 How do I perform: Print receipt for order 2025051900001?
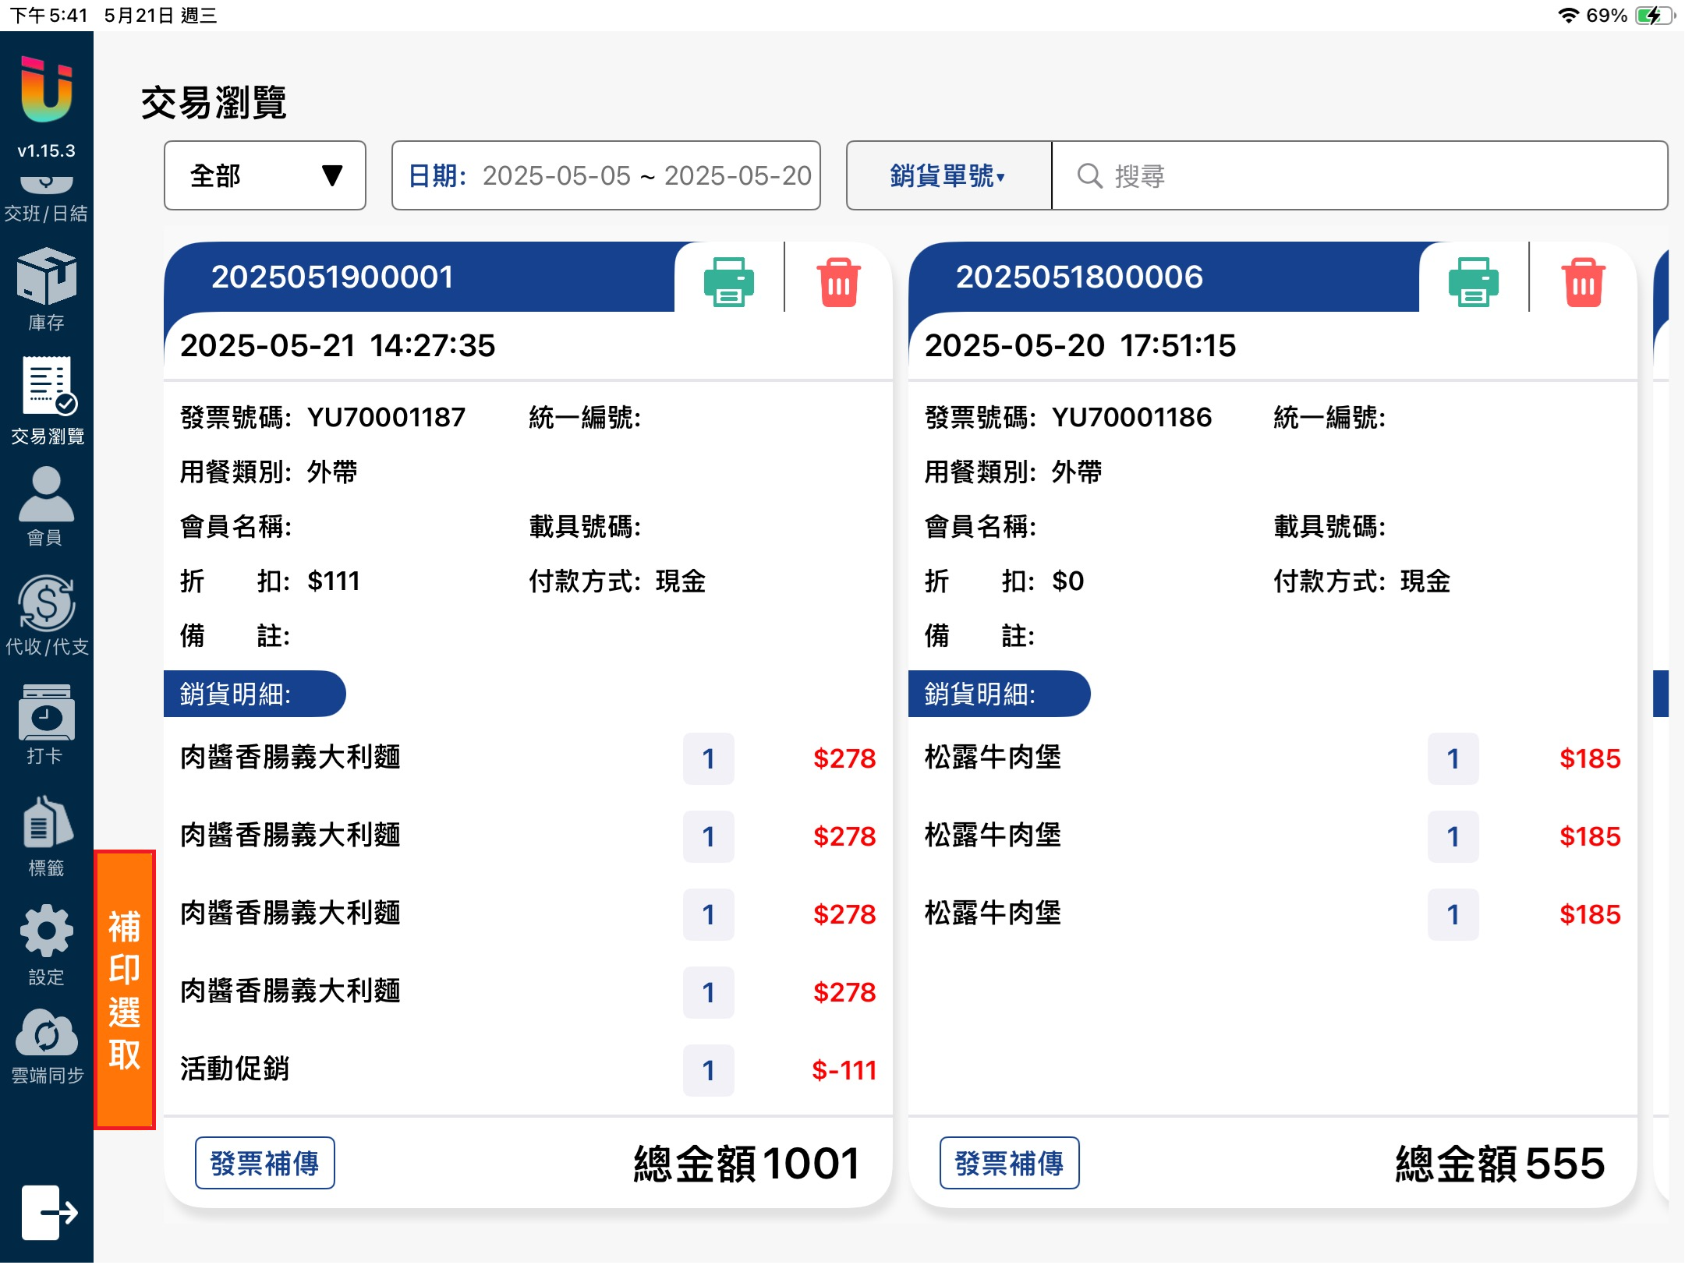(728, 281)
